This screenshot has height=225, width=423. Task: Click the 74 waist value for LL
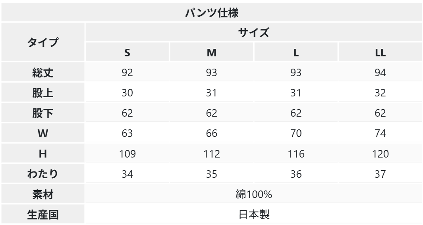point(381,133)
